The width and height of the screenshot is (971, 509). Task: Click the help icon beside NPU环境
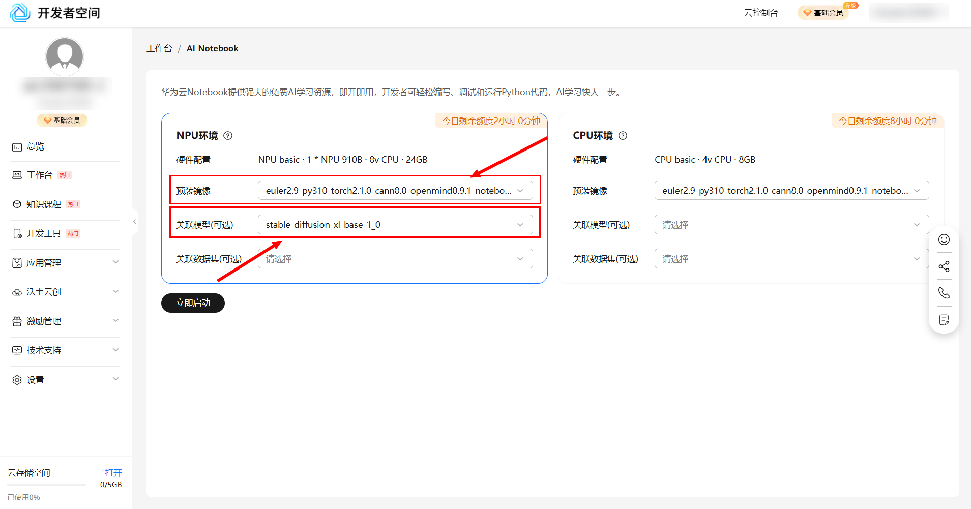click(x=228, y=136)
